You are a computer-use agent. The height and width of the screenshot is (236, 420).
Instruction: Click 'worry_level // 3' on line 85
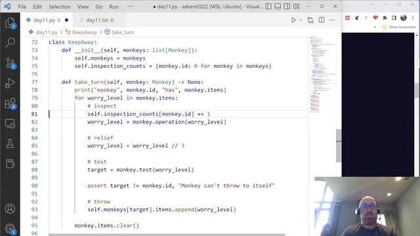[x=158, y=146]
